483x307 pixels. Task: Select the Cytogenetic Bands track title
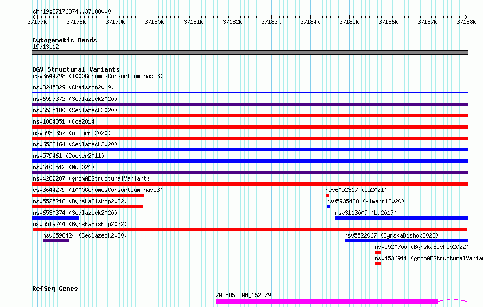pos(65,40)
